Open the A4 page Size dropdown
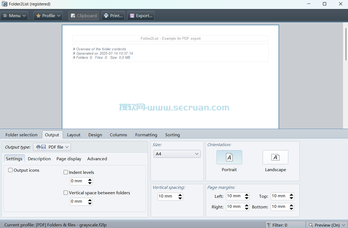The height and width of the screenshot is (228, 348). 177,154
